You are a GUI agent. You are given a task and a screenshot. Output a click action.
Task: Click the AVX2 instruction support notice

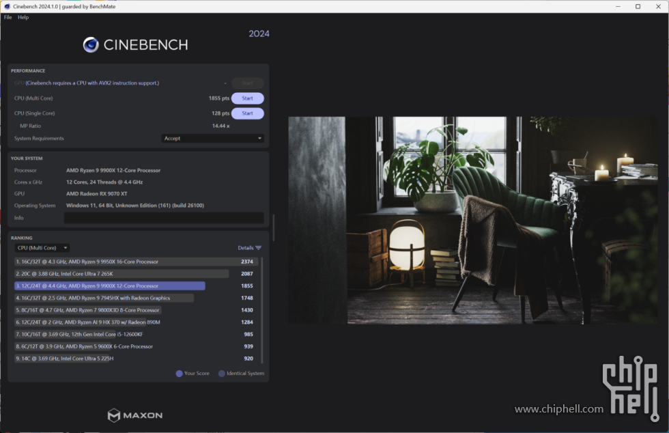[92, 83]
